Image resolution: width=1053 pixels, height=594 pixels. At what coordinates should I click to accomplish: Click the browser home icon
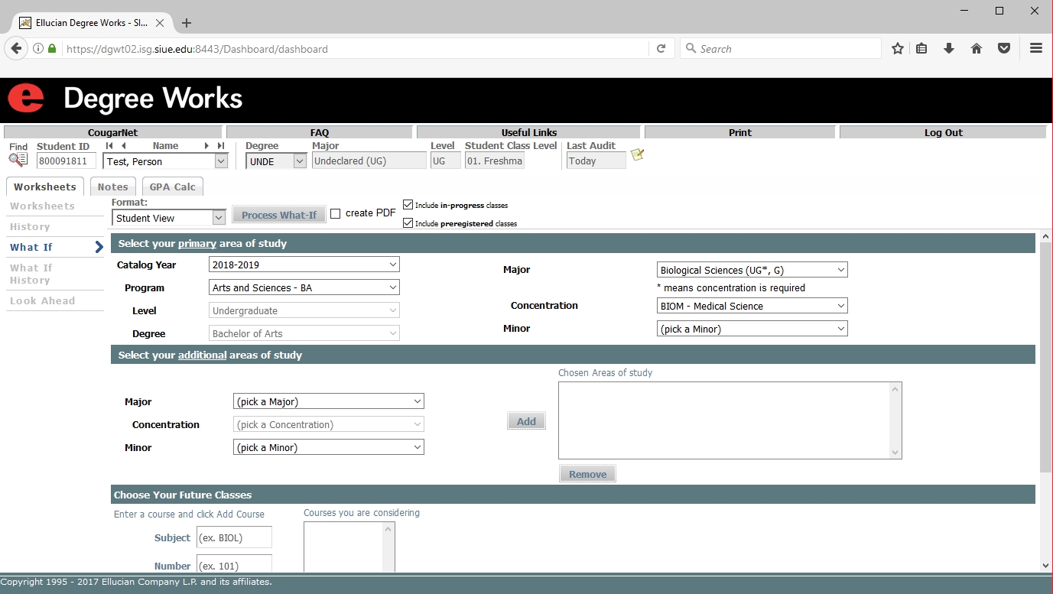point(977,49)
